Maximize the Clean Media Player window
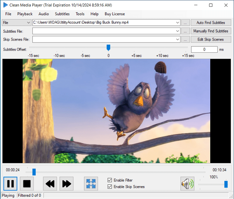The width and height of the screenshot is (234, 199). (x=211, y=5)
